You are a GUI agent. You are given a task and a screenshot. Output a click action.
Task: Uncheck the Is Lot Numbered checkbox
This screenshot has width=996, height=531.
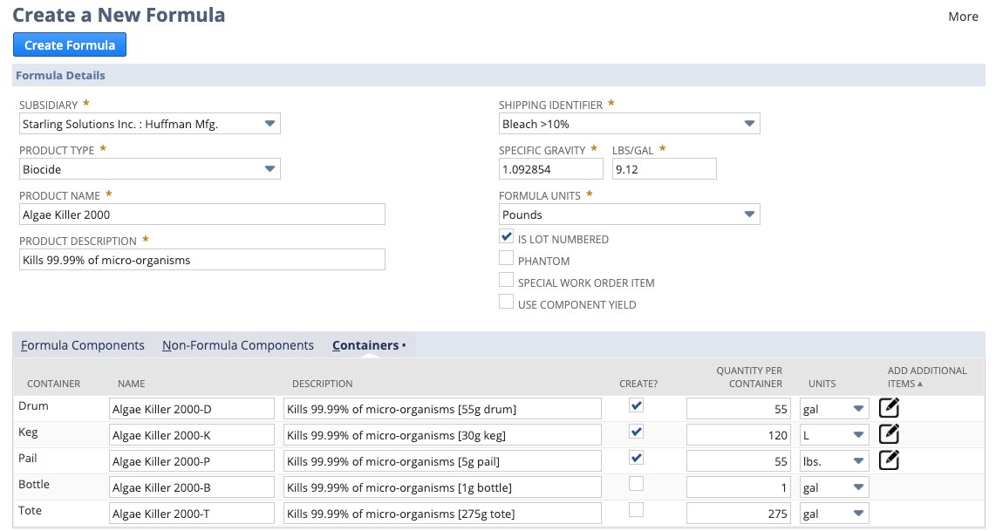506,236
